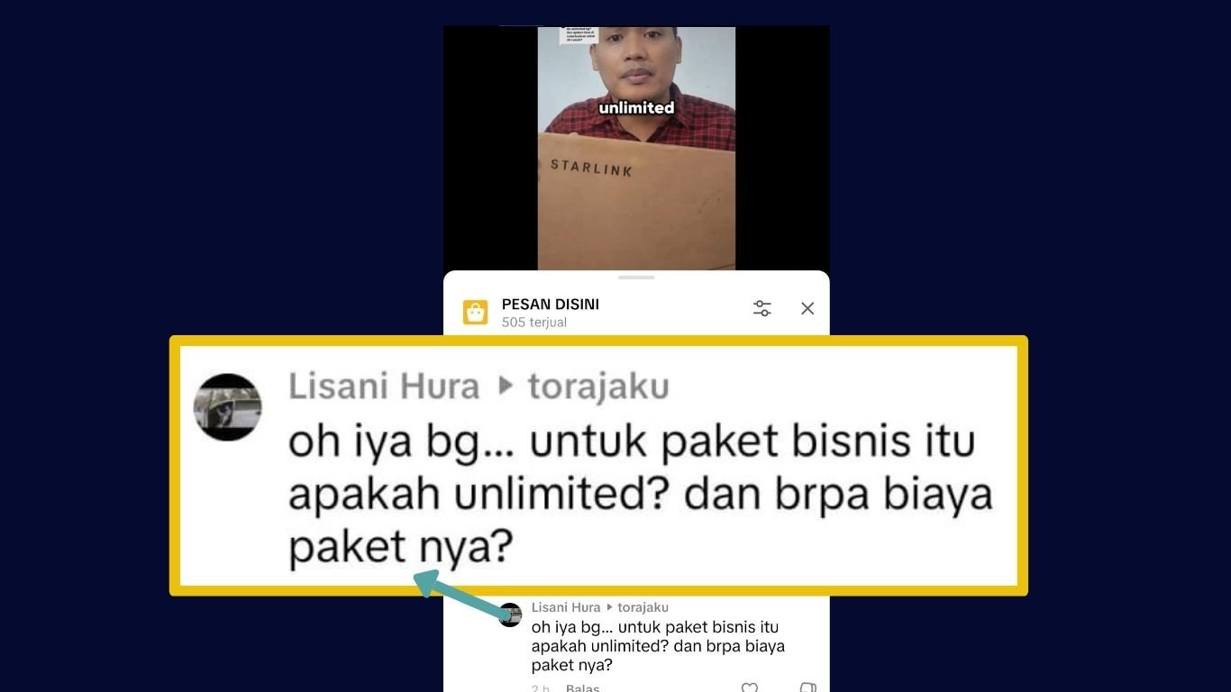
Task: Open the small torajaku username link
Action: pyautogui.click(x=643, y=607)
